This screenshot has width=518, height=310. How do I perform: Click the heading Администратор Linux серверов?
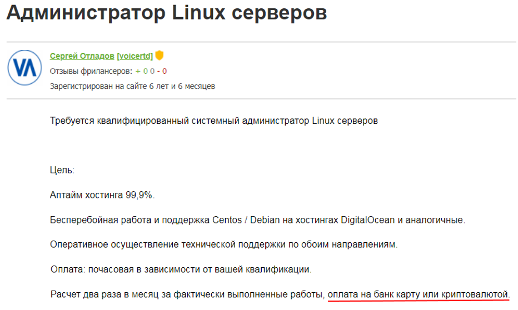pos(167,13)
